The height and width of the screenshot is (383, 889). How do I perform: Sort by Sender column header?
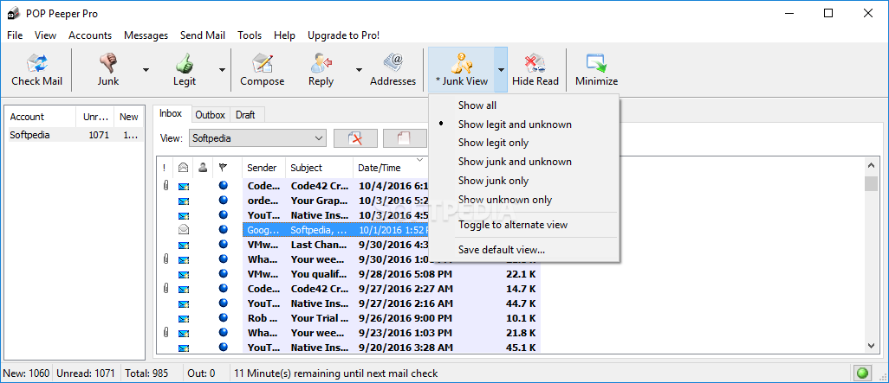click(x=263, y=168)
